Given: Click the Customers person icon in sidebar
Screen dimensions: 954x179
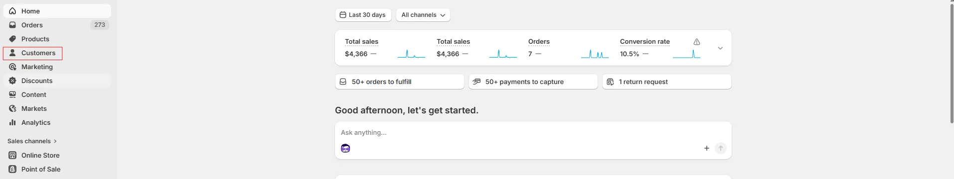Looking at the screenshot, I should coord(12,53).
